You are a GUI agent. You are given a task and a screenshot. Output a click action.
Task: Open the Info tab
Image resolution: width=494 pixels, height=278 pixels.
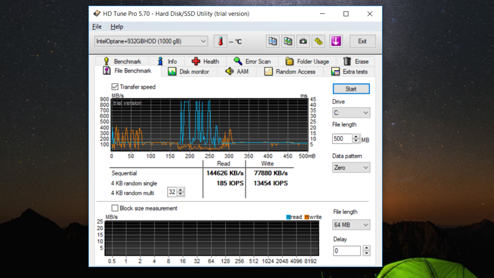pos(167,61)
